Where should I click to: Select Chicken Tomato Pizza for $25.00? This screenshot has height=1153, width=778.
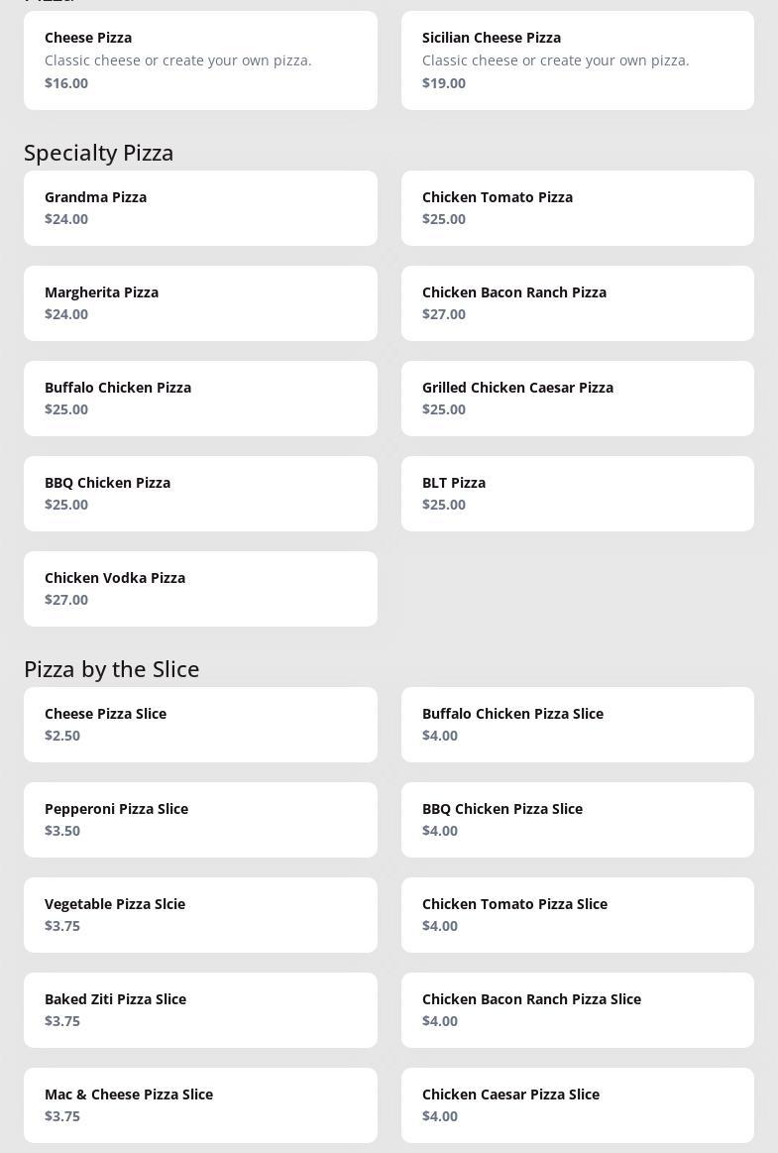click(x=577, y=208)
